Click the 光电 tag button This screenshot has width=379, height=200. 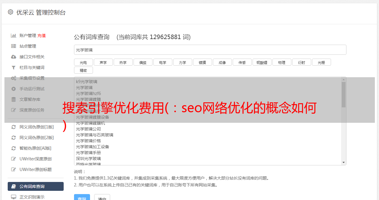pyautogui.click(x=83, y=62)
